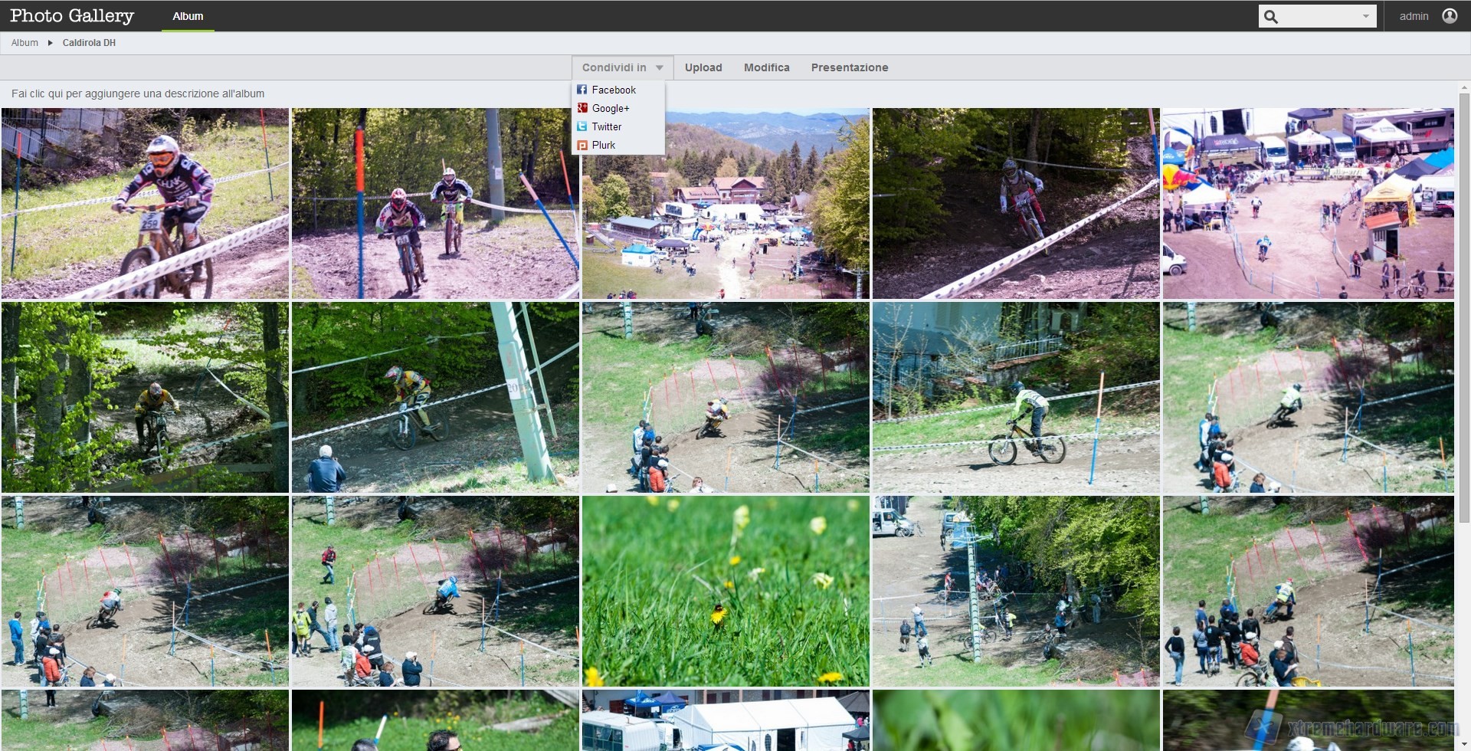
Task: Choose Plurk in the share menu
Action: [604, 145]
